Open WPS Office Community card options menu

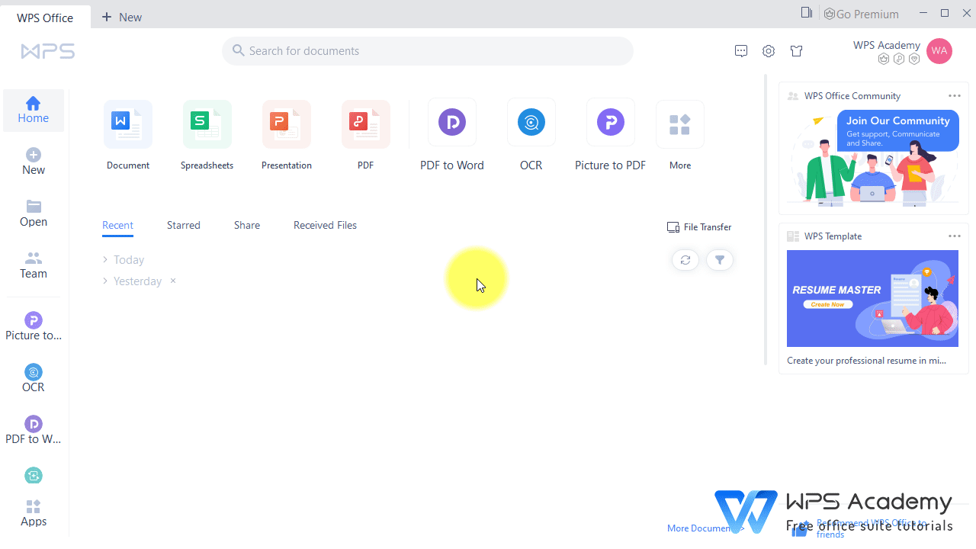(955, 96)
